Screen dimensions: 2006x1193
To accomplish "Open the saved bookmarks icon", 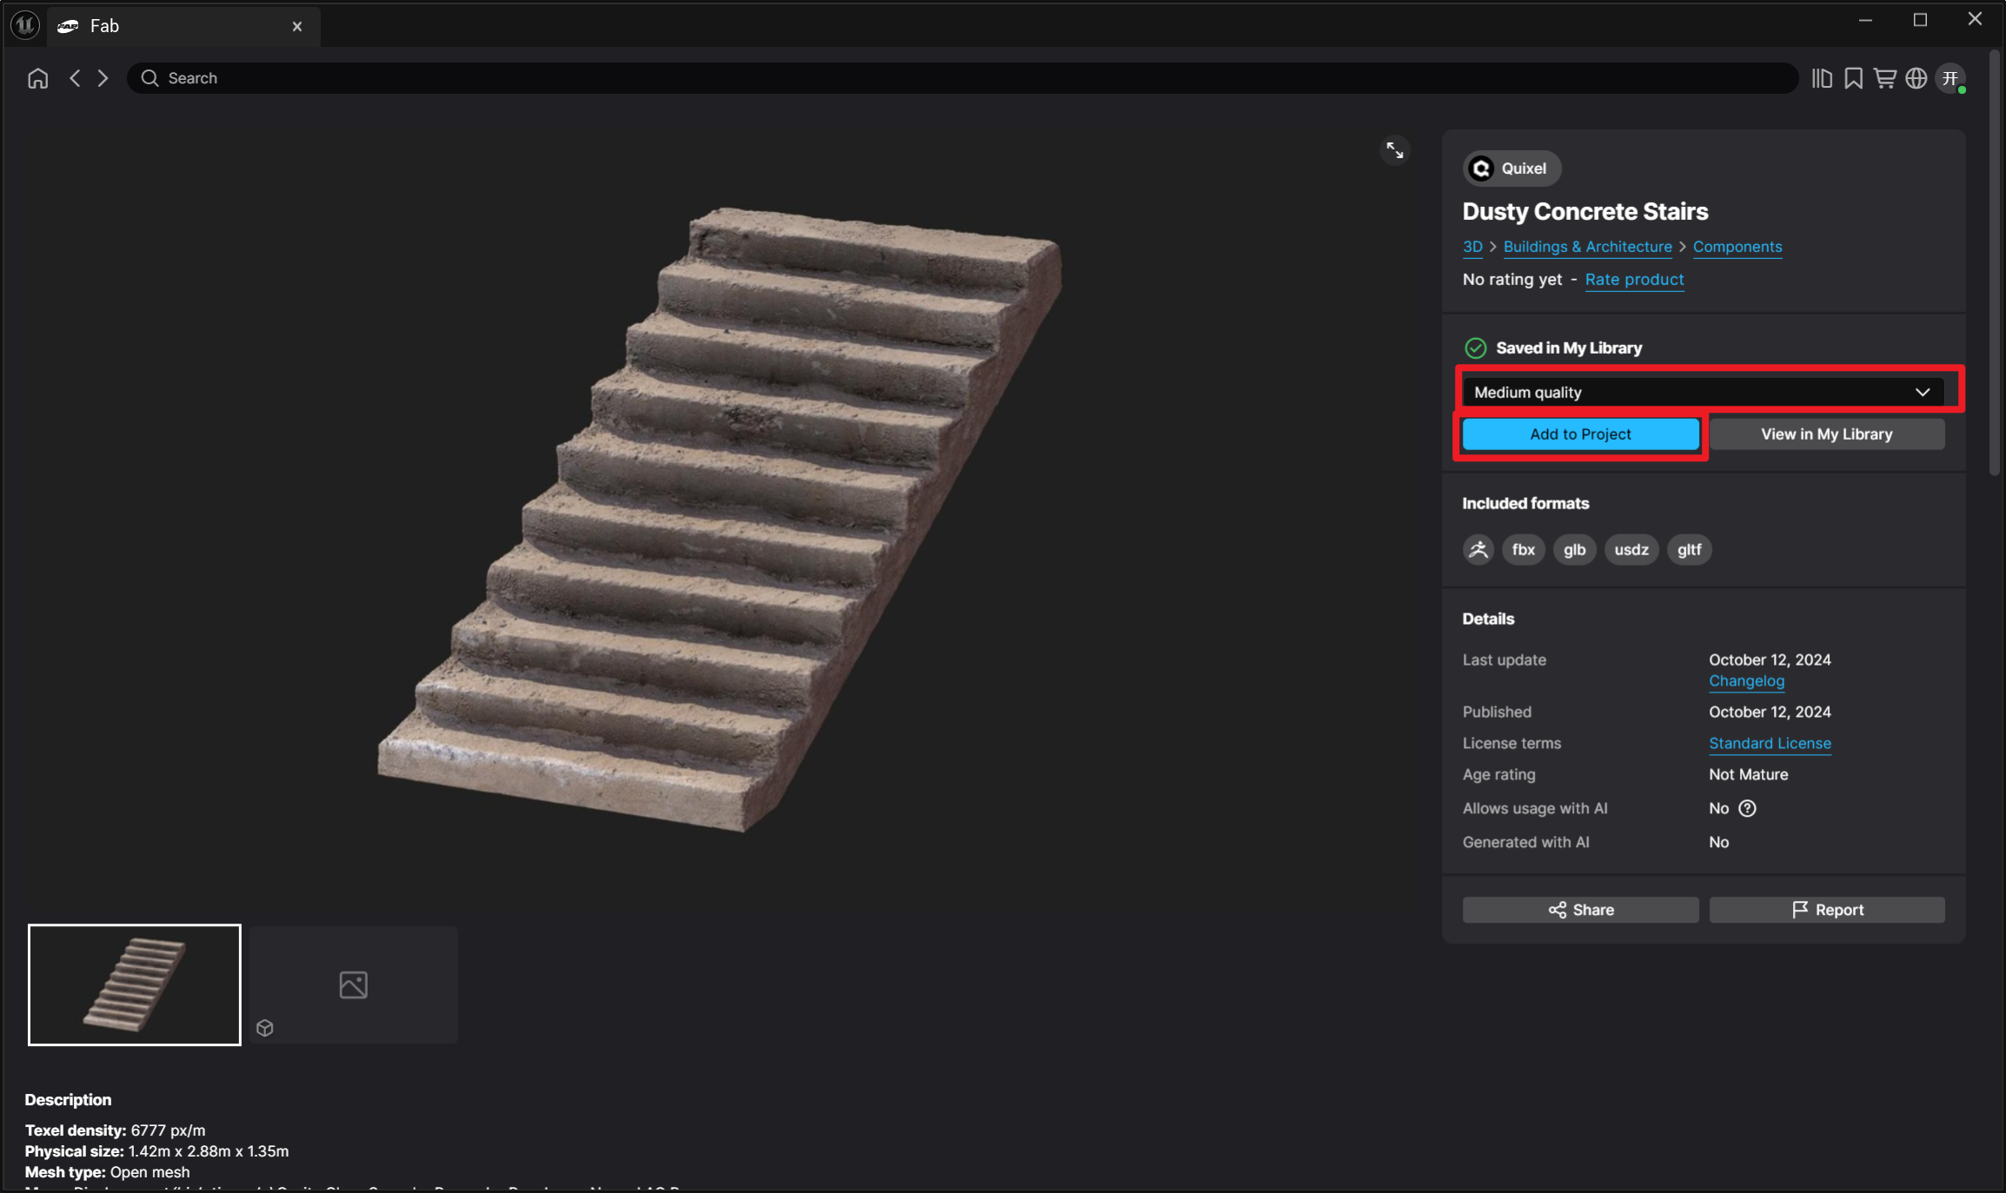I will [1853, 78].
